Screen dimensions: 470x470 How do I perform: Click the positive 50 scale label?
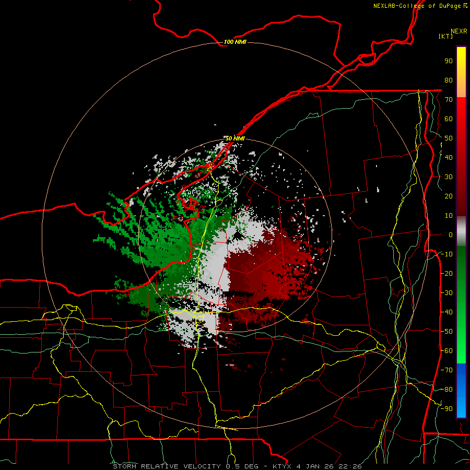click(x=449, y=138)
